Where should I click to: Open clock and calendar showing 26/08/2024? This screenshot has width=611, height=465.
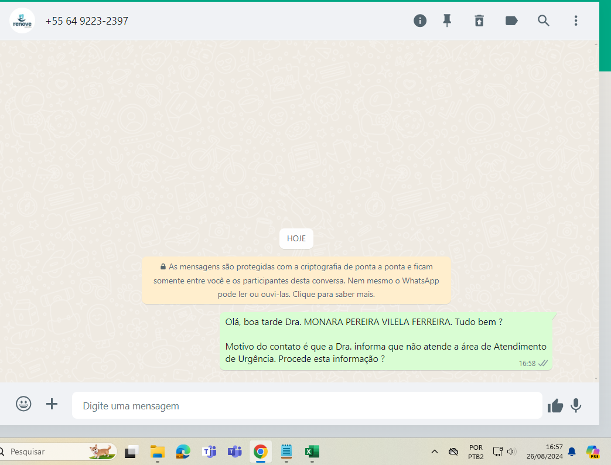point(544,452)
